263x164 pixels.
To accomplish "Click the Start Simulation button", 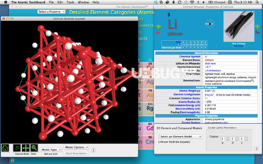I will pos(76,154).
